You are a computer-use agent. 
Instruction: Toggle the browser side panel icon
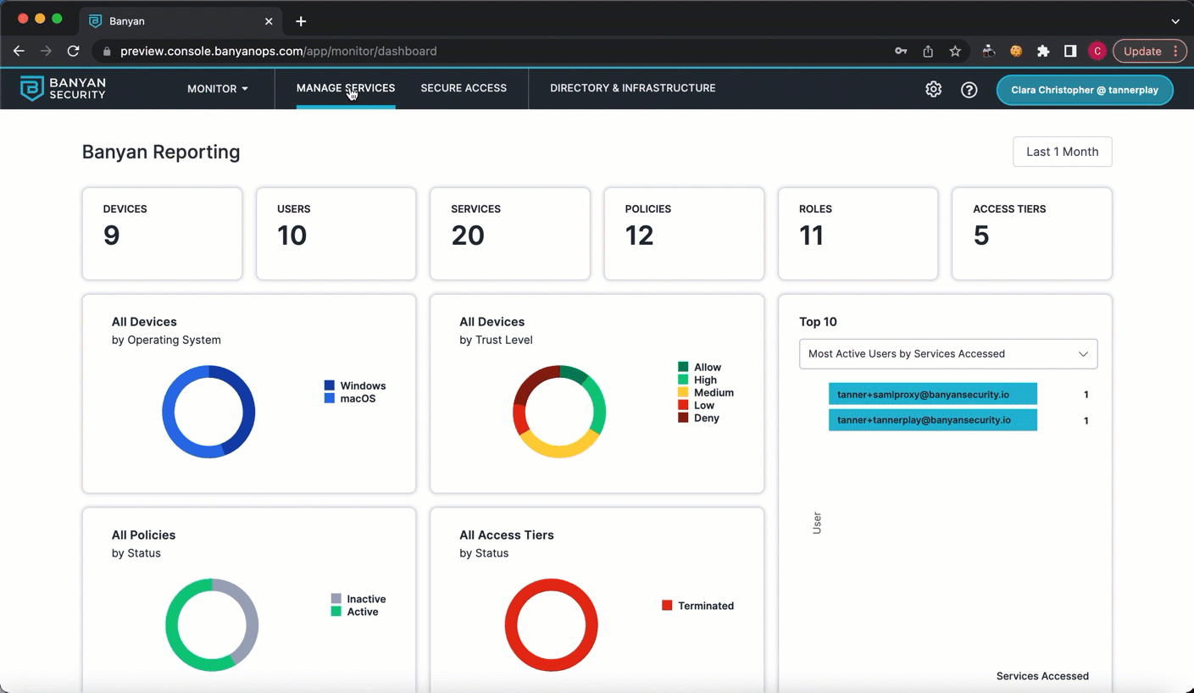point(1070,51)
